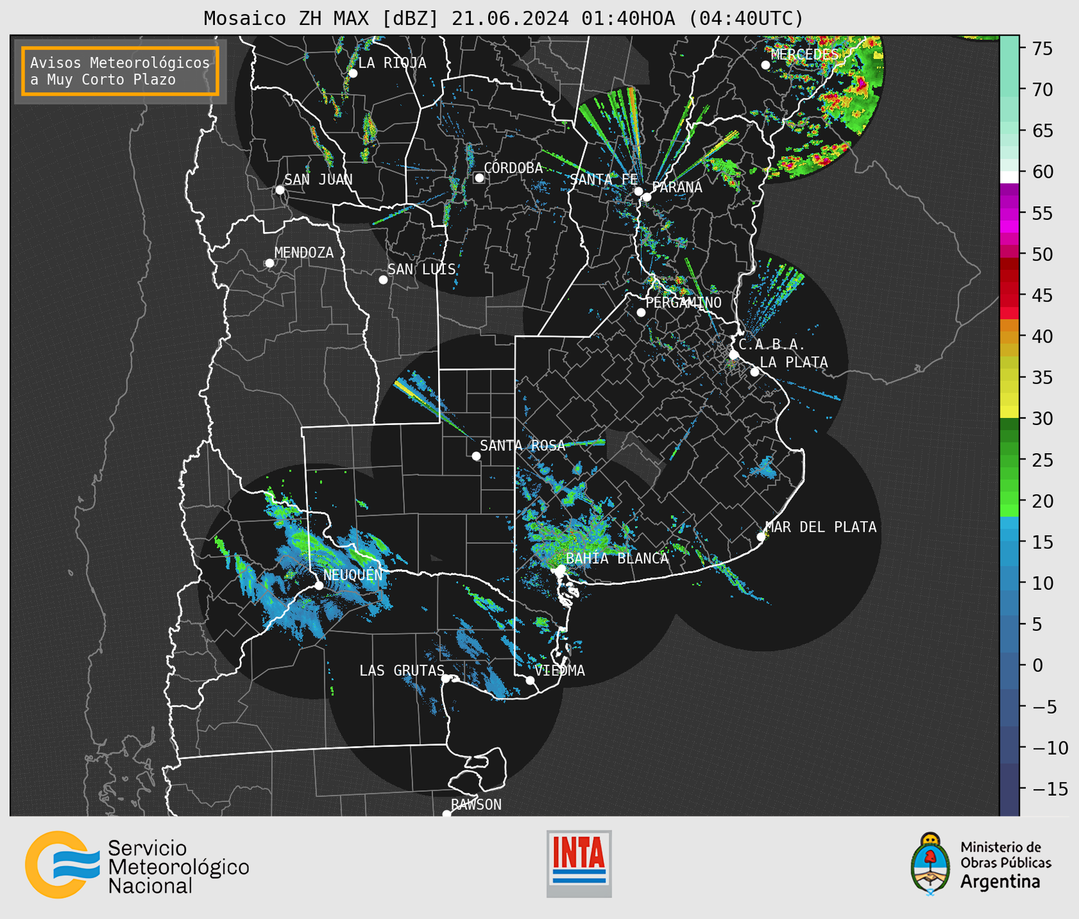Click the Córdoba city marker dot

point(479,178)
